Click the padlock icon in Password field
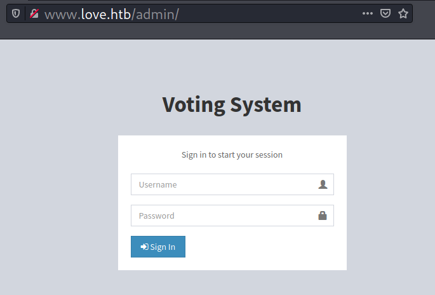 pyautogui.click(x=323, y=216)
